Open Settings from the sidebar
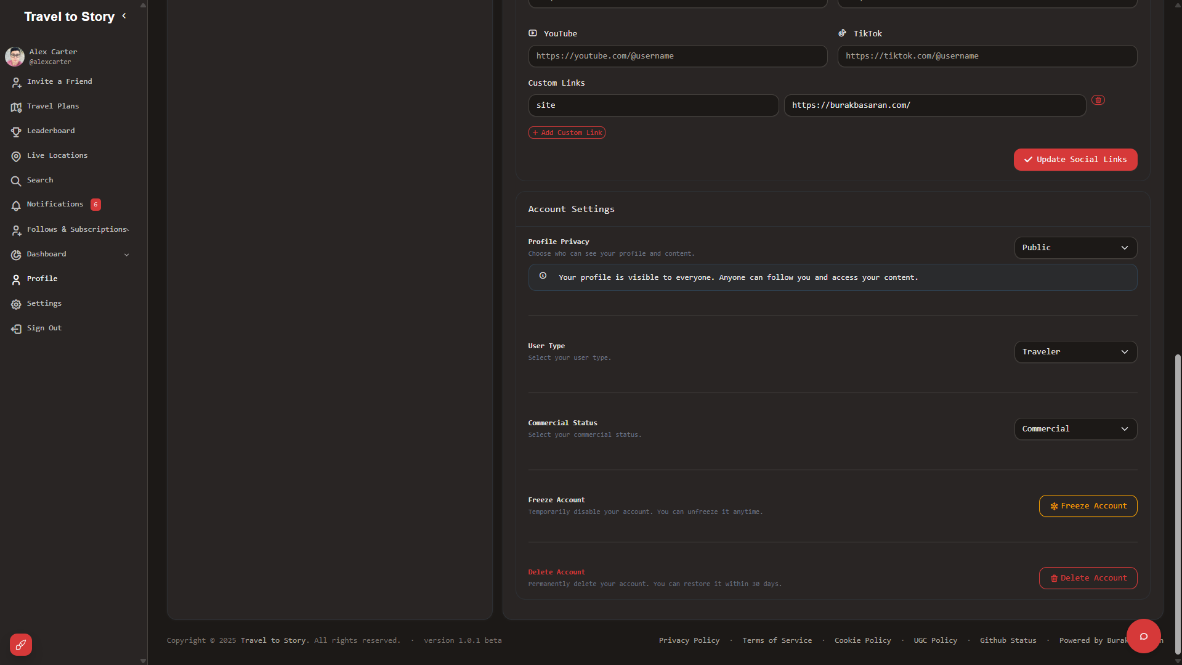This screenshot has height=665, width=1182. 44,303
